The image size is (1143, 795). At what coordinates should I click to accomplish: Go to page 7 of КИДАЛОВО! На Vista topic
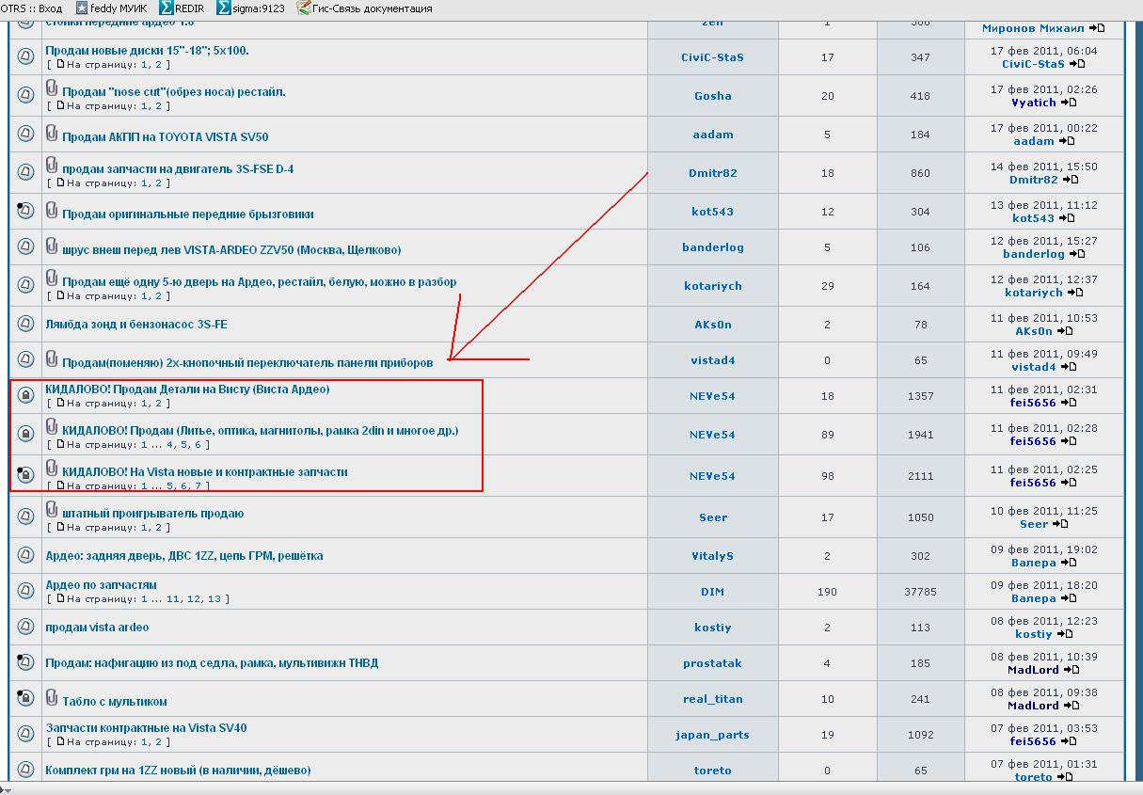(197, 485)
